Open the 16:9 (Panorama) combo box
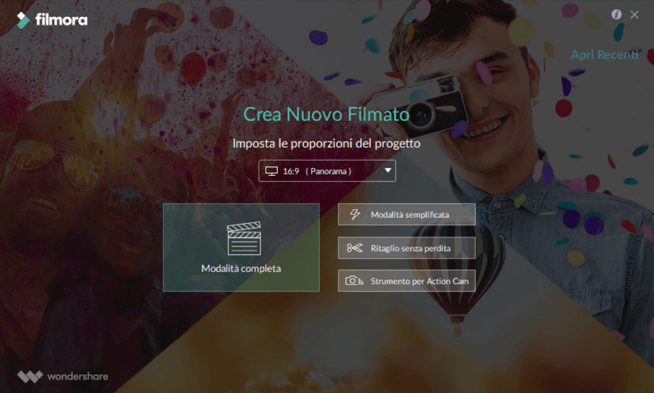The height and width of the screenshot is (393, 654). coord(327,171)
